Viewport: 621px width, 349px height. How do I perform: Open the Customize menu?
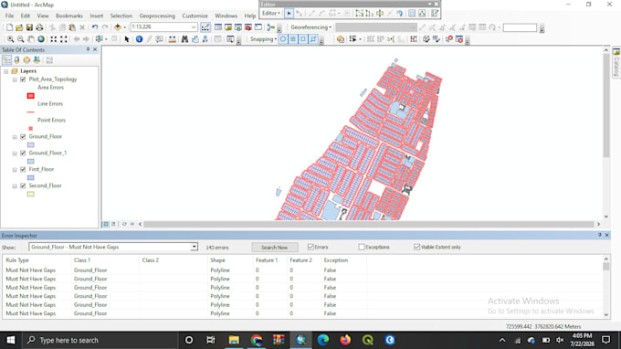point(195,16)
